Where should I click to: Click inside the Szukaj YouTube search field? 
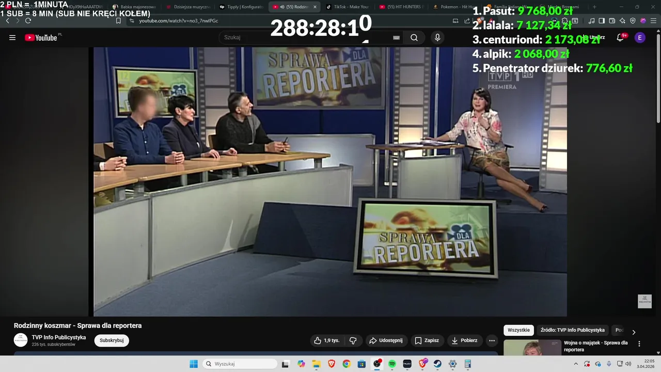[x=310, y=38]
